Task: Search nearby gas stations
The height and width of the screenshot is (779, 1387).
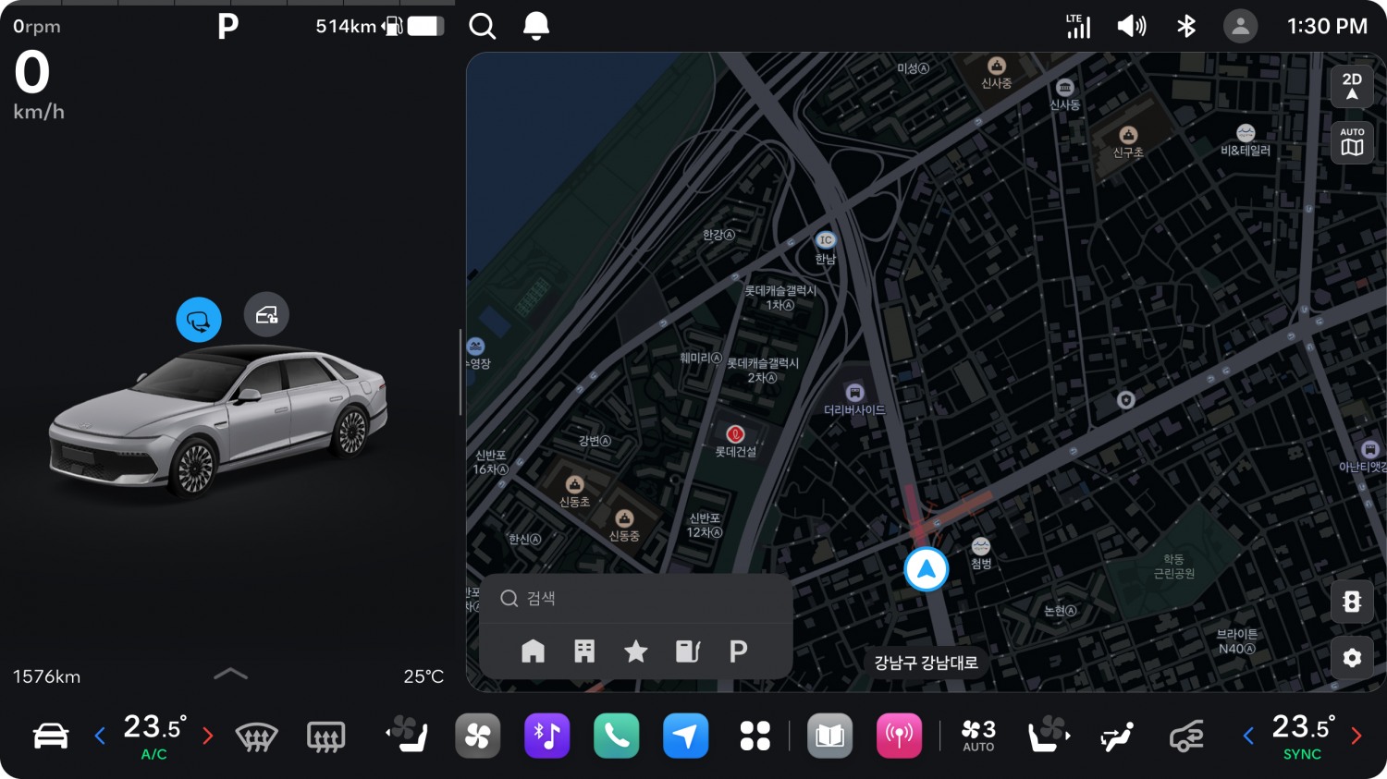Action: point(688,651)
